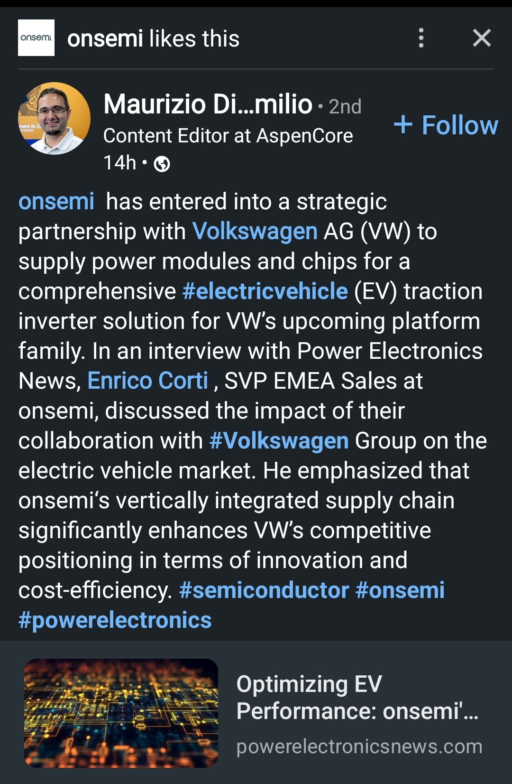Tap the blue onsemi mention link
The height and width of the screenshot is (784, 512).
tap(56, 202)
